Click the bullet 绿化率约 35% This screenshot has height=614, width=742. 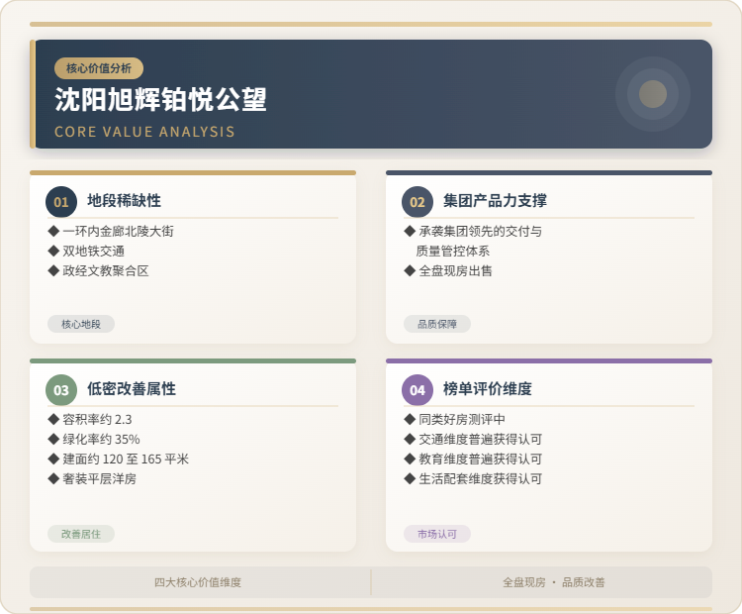(x=94, y=439)
